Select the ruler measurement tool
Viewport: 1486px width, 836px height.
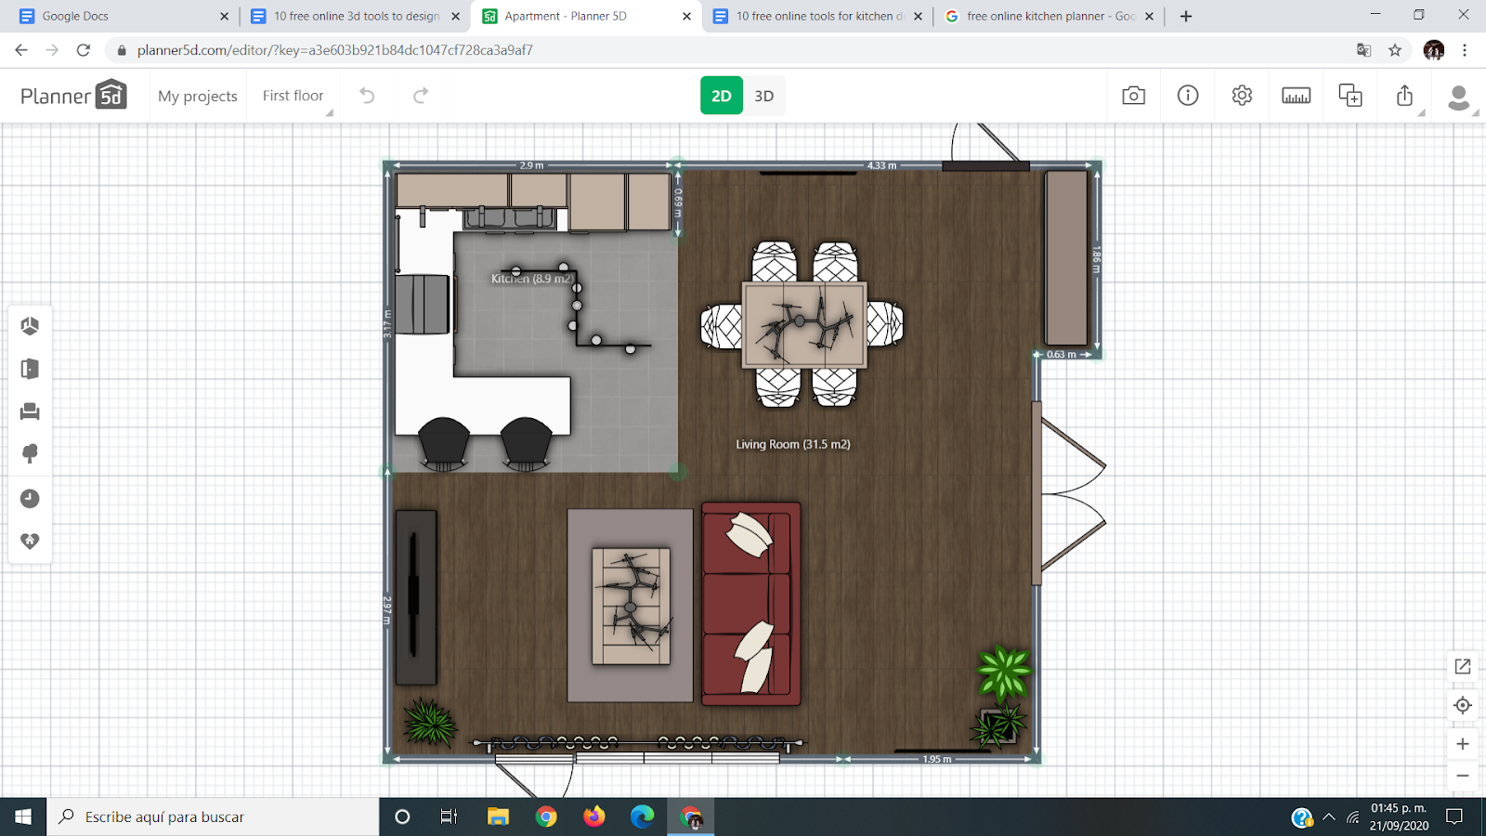click(x=1296, y=96)
